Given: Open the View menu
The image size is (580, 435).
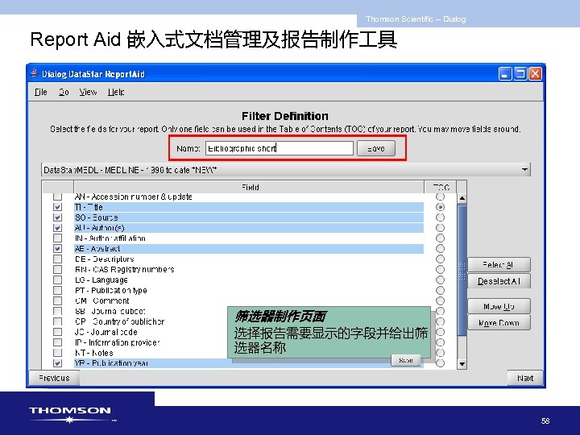Looking at the screenshot, I should [88, 92].
